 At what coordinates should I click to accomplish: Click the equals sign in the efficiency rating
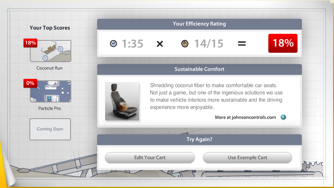click(x=242, y=44)
